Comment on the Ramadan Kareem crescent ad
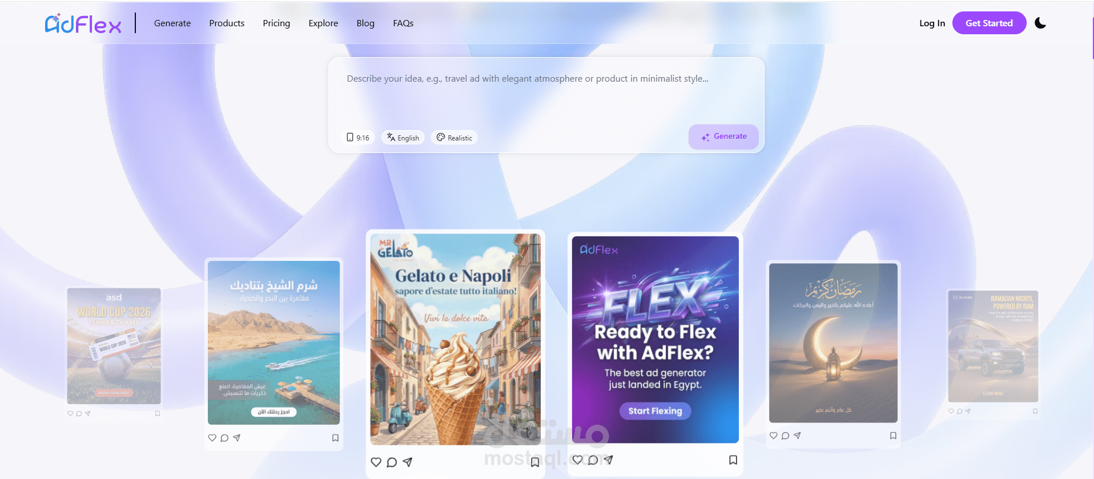 pyautogui.click(x=786, y=436)
